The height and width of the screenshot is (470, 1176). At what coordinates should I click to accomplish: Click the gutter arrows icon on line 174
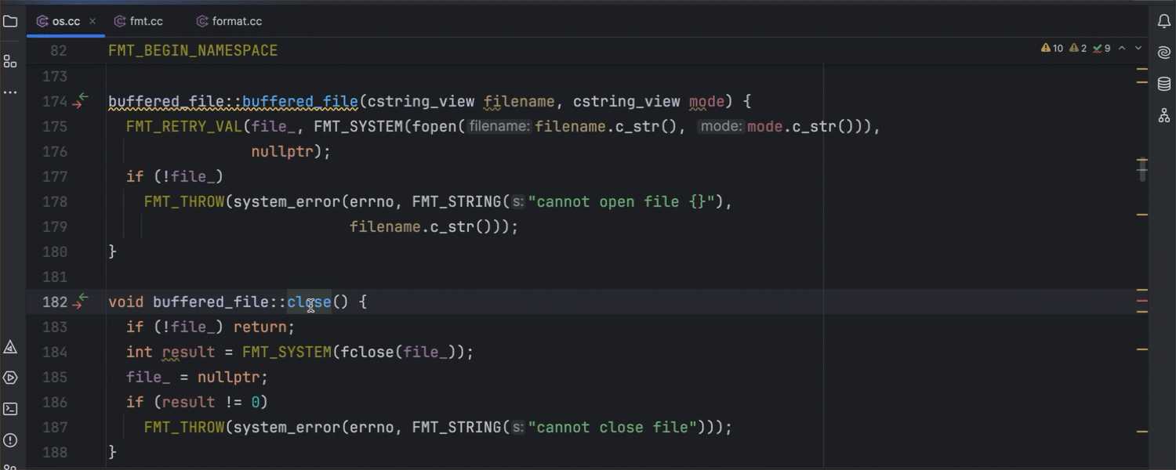click(81, 101)
